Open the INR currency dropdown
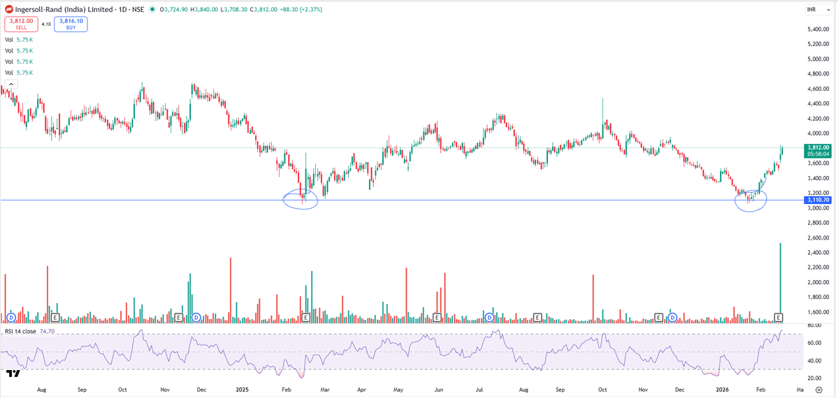Screen dimensions: 838x398 click(x=818, y=10)
